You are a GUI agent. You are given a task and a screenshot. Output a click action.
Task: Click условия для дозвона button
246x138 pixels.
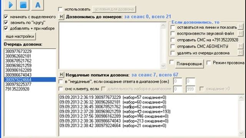click(x=114, y=9)
